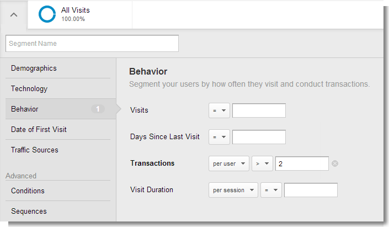This screenshot has width=389, height=227.
Task: Click the Visits value input box
Action: 259,110
